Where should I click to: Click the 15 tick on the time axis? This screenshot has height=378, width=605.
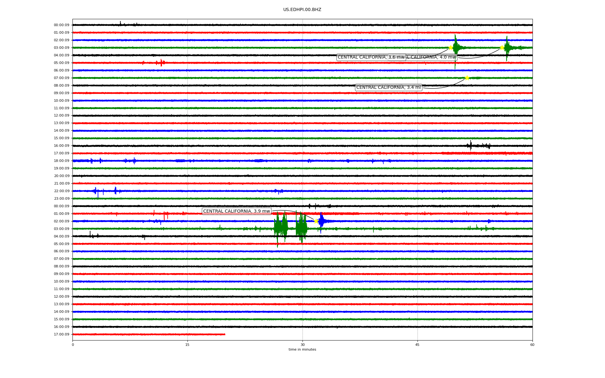click(x=187, y=345)
